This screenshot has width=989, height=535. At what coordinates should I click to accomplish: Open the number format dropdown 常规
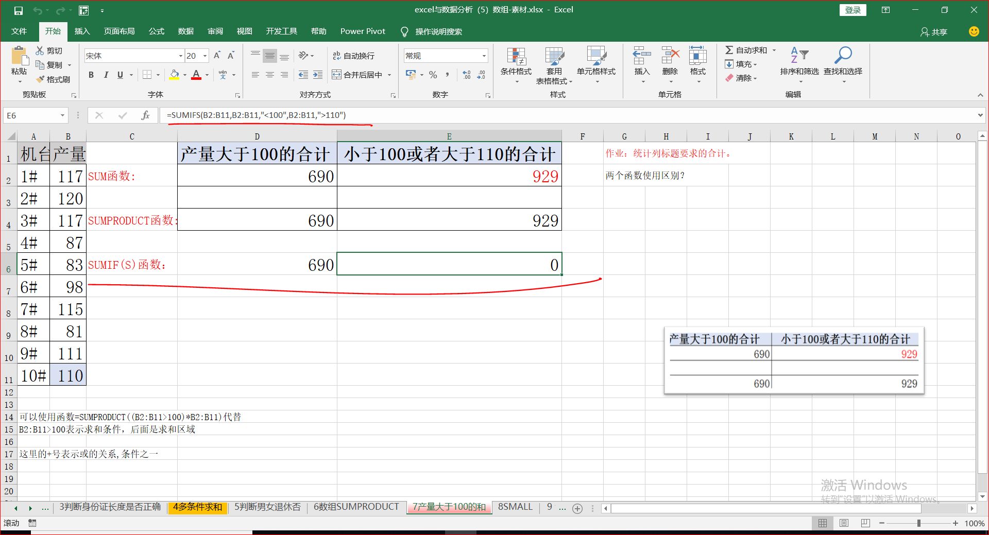point(484,56)
